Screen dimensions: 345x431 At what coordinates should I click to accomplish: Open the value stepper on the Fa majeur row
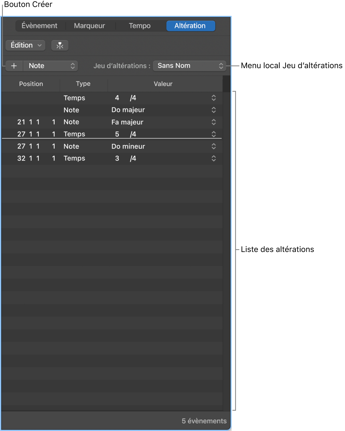[214, 122]
